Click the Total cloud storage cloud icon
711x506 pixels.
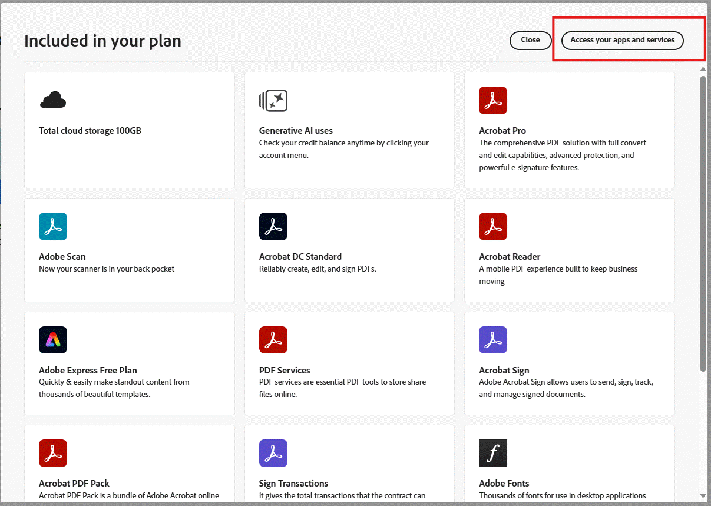pos(53,100)
